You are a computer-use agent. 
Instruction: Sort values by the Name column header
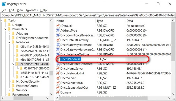tap(61, 21)
